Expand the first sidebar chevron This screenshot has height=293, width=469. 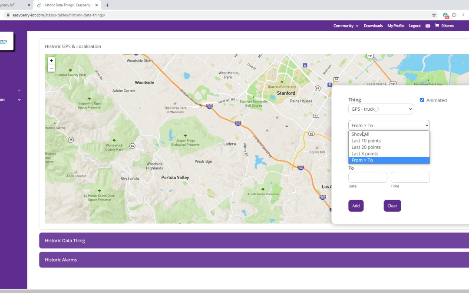click(20, 90)
